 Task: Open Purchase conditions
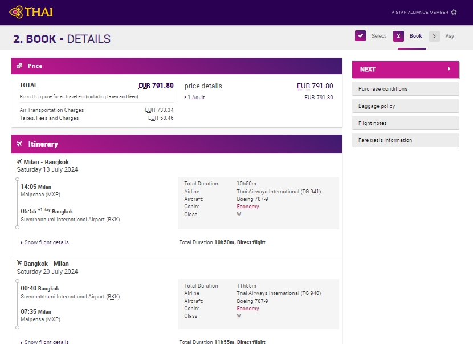[x=405, y=89]
